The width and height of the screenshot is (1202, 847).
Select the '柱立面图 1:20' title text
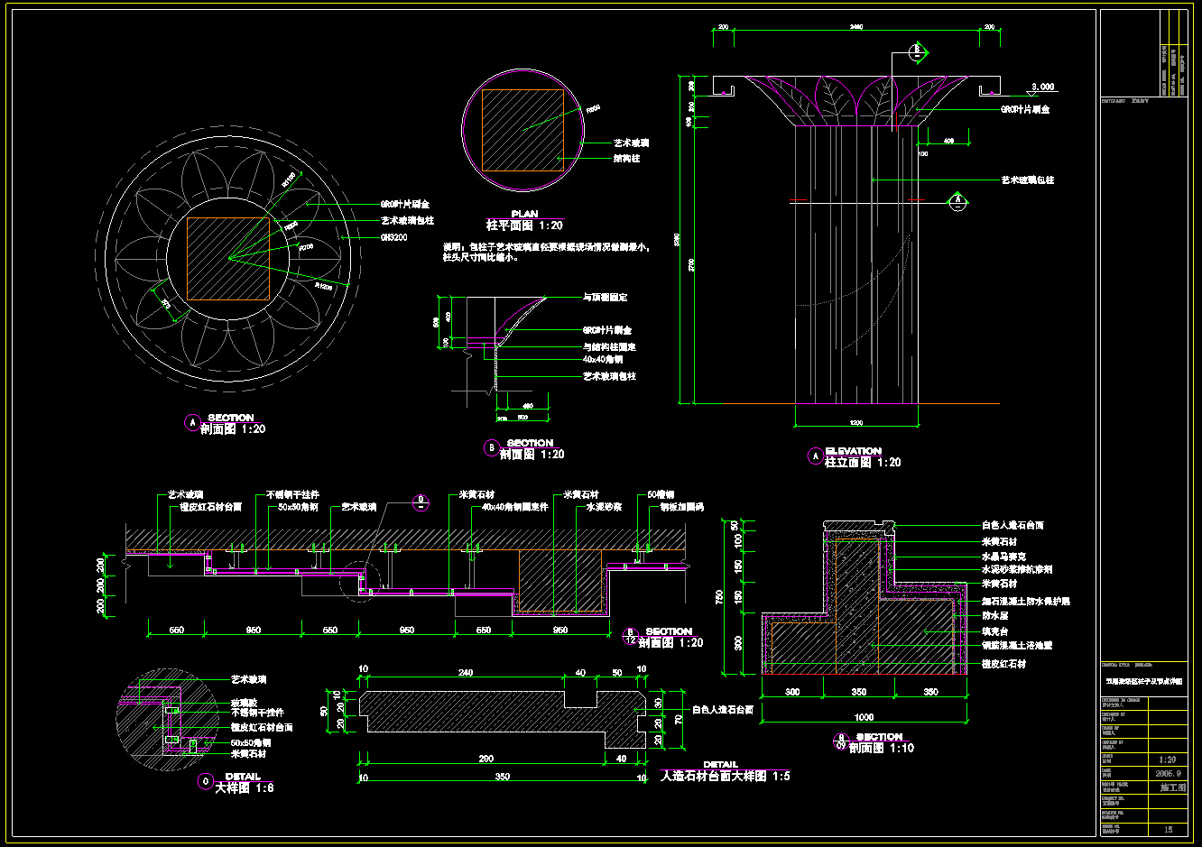[x=863, y=462]
